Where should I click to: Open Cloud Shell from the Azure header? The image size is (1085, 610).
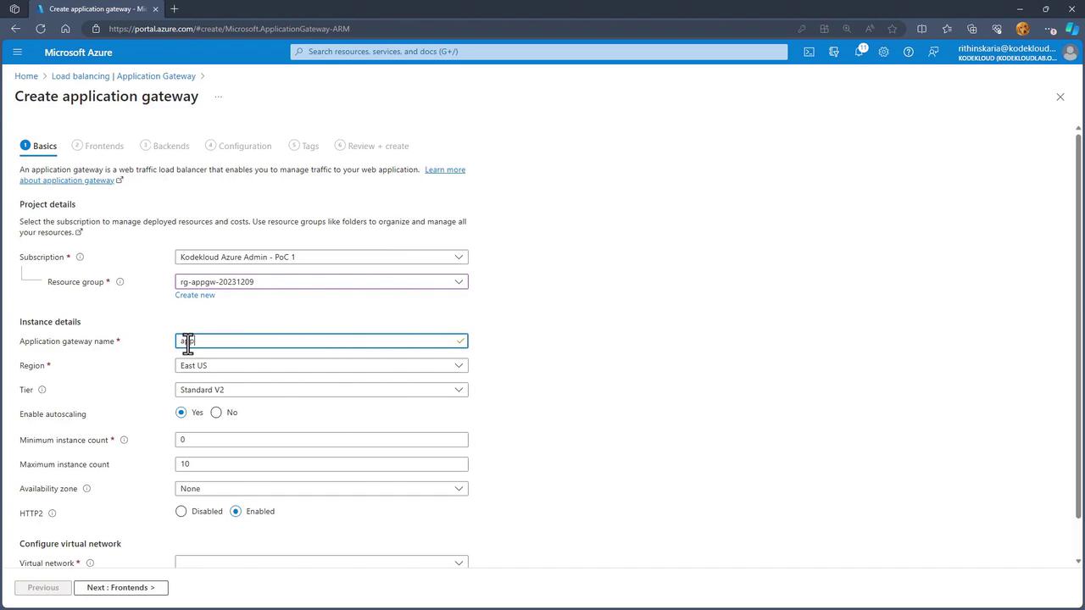809,52
